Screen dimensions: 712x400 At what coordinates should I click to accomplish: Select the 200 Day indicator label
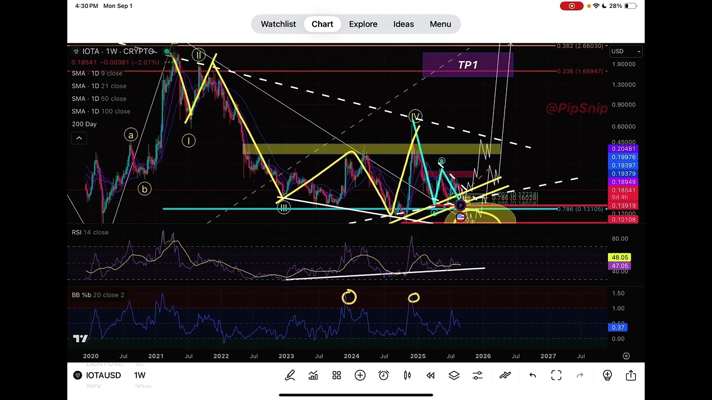click(x=84, y=124)
